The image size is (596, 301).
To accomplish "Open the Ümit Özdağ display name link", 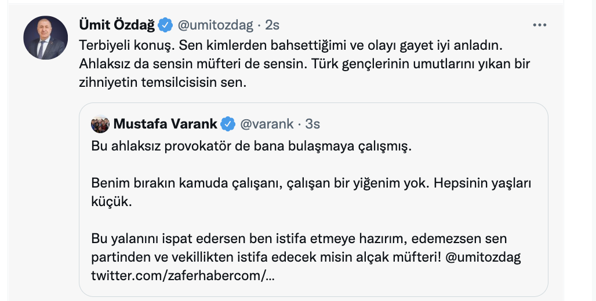I will (117, 25).
